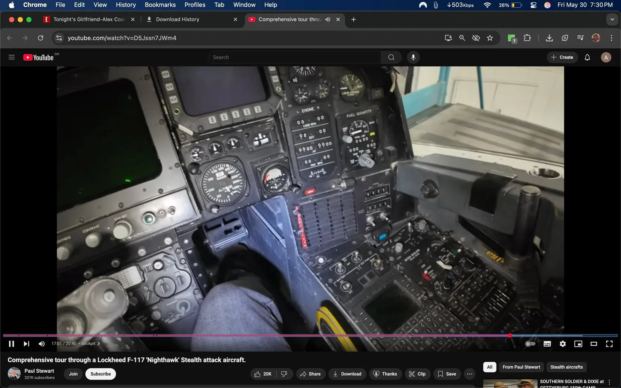The height and width of the screenshot is (388, 621).
Task: Subscribe to Paul Stewart's channel
Action: pos(100,374)
